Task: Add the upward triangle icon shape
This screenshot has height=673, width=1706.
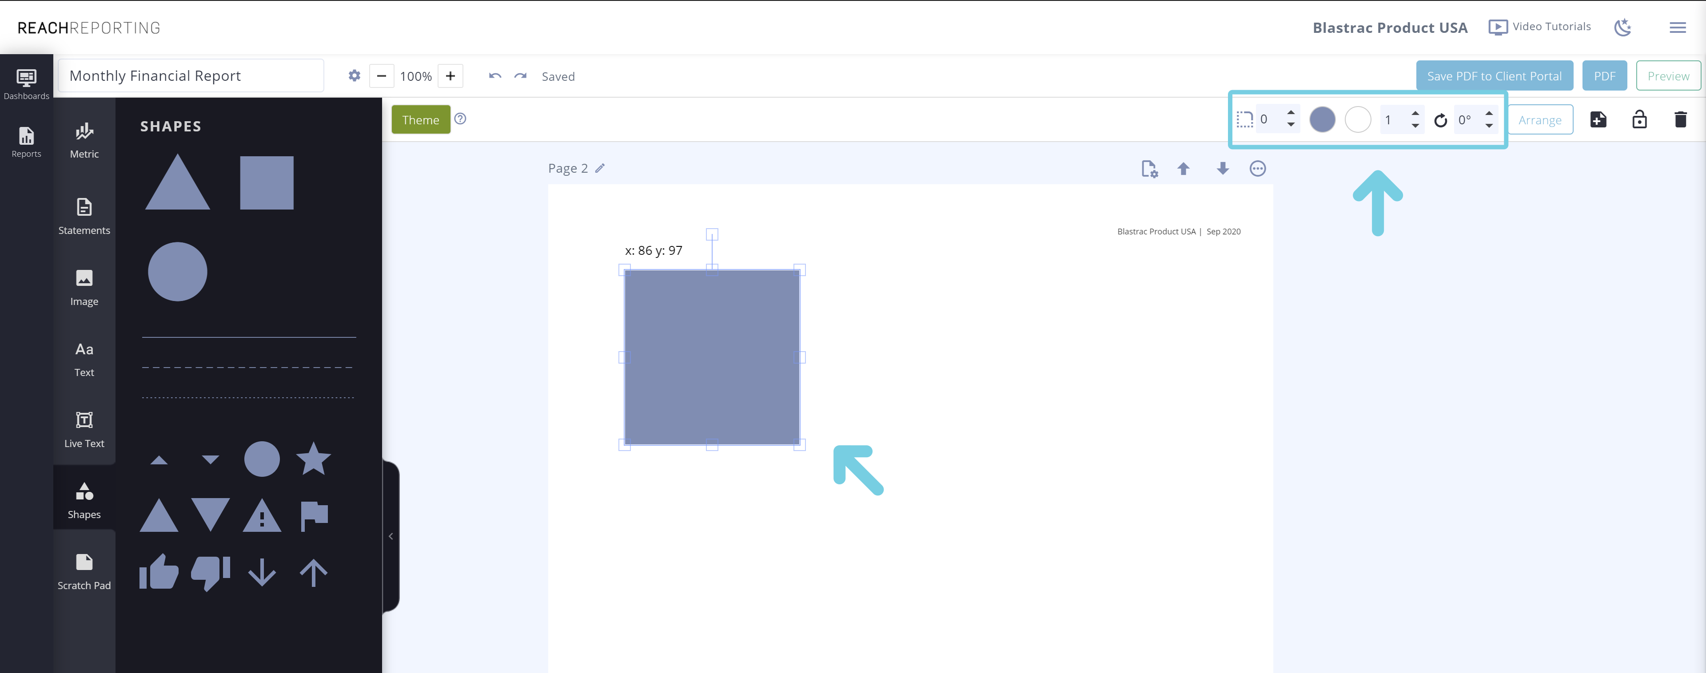Action: point(159,515)
